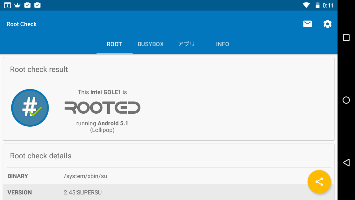Tap the 0:11 clock in status bar

pos(328,5)
